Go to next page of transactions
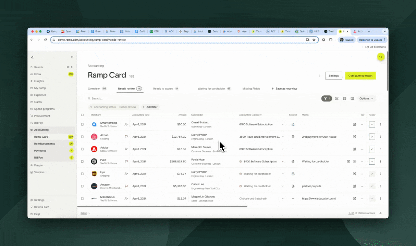 [x=380, y=213]
